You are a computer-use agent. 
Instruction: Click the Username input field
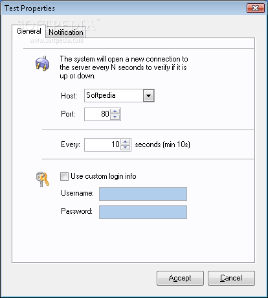143,194
